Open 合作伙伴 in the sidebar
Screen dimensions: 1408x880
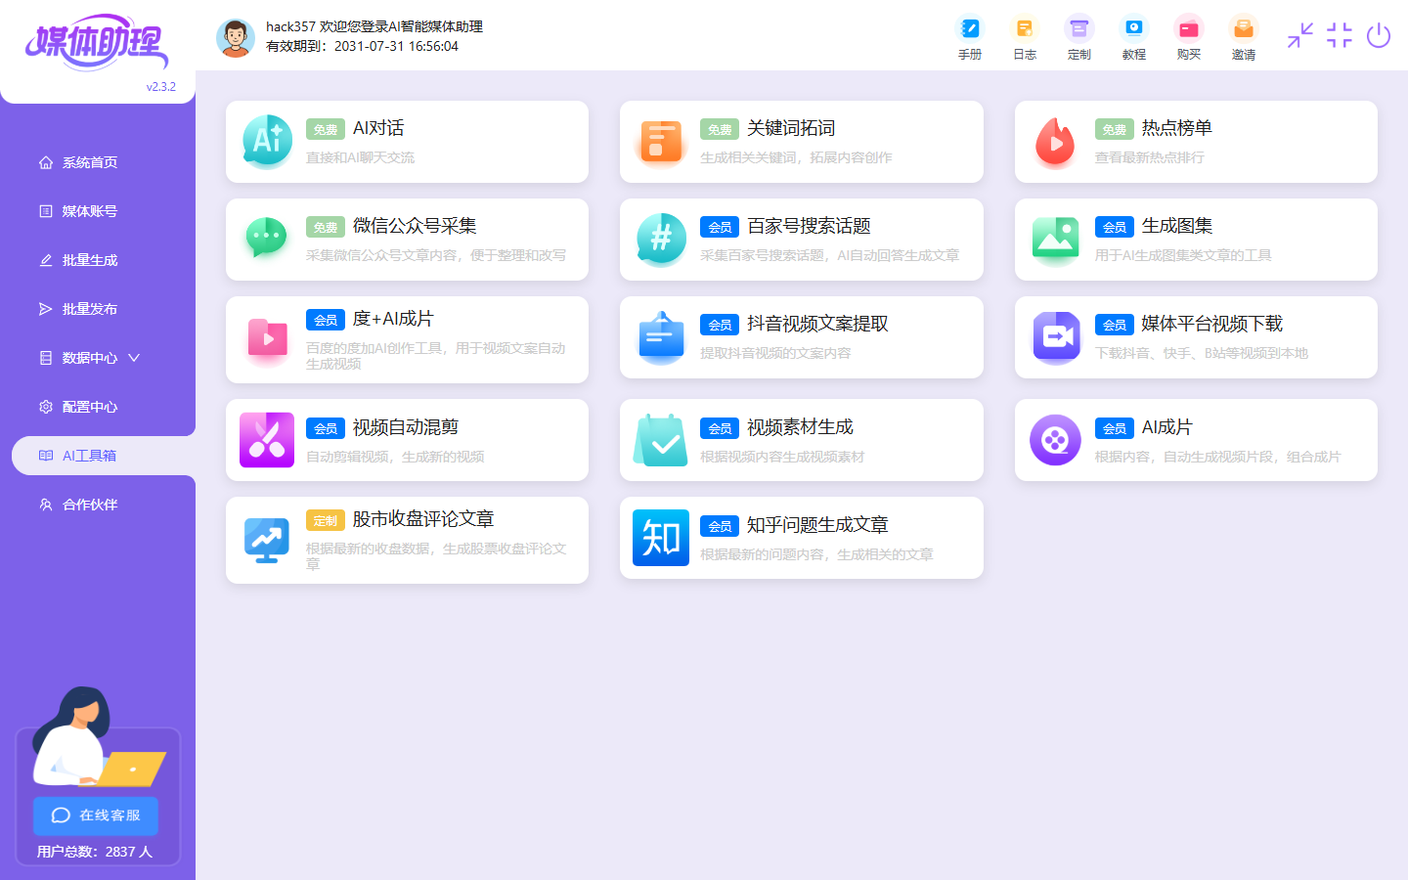coord(90,505)
